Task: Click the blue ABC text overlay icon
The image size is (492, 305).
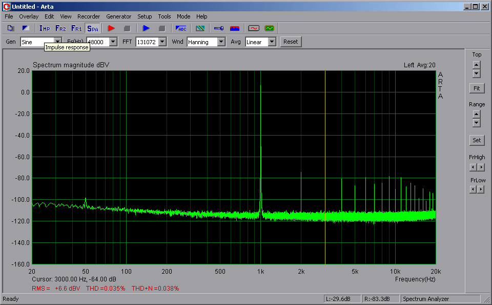Action: (181, 28)
